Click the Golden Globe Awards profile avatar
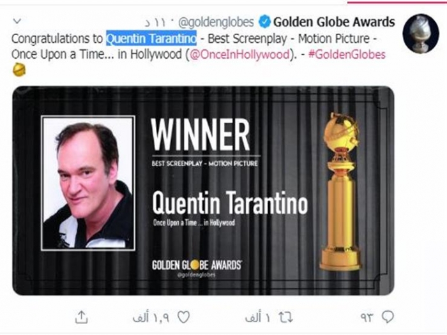 click(x=420, y=33)
